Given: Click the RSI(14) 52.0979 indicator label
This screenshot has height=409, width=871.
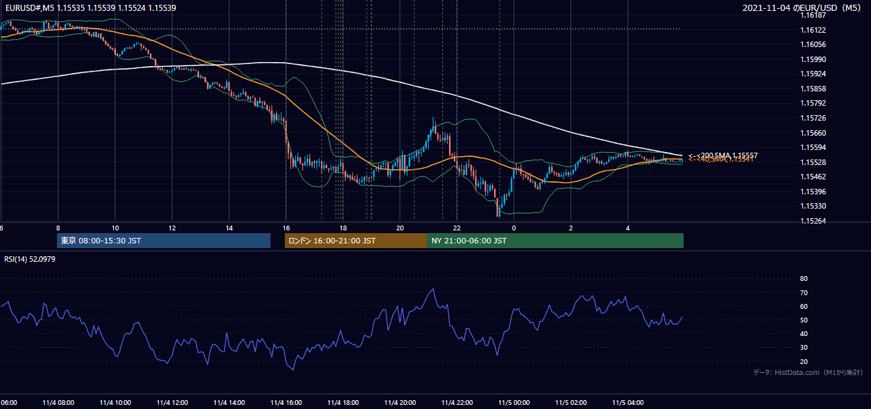Looking at the screenshot, I should 30,259.
